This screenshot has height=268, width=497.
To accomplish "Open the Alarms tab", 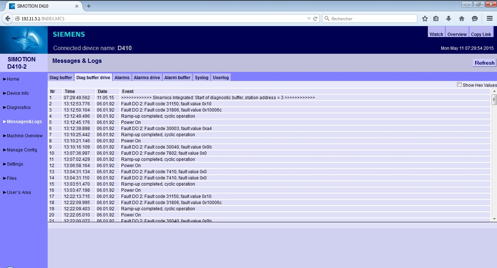I will click(x=122, y=77).
